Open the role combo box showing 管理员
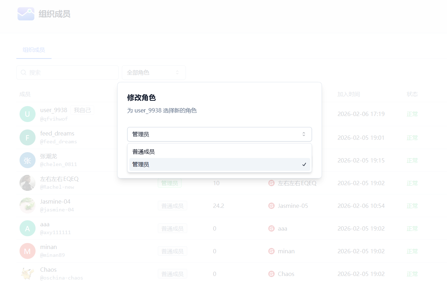447x282 pixels. coord(219,134)
